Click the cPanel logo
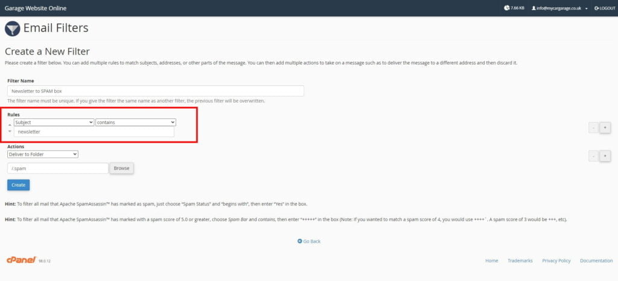This screenshot has height=281, width=618. (x=22, y=260)
